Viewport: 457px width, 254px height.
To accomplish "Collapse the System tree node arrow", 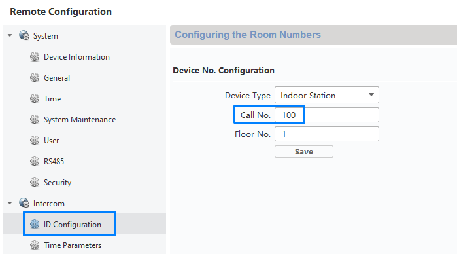I will click(10, 35).
